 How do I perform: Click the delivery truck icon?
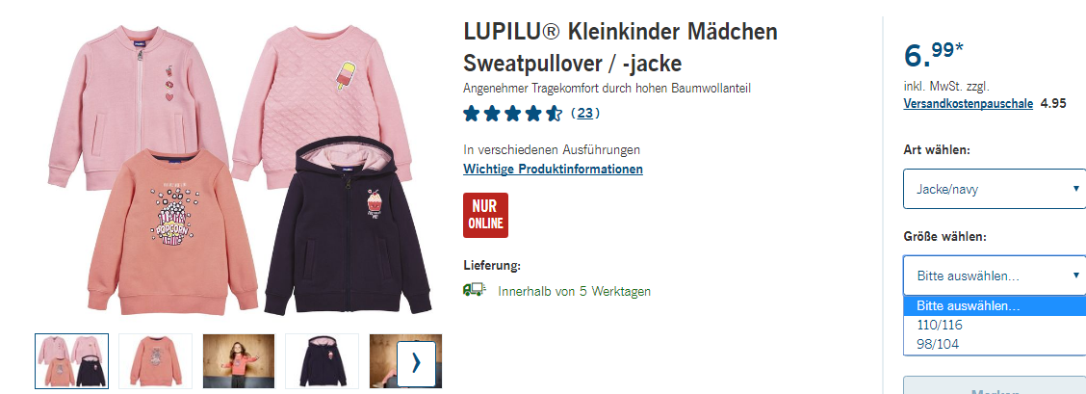click(x=475, y=290)
